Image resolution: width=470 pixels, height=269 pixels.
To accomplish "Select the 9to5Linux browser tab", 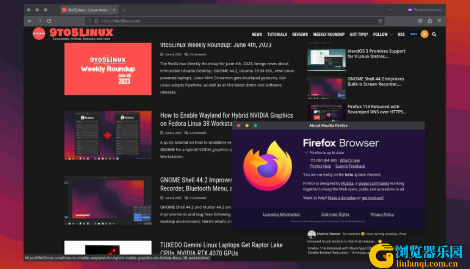I will [x=89, y=10].
